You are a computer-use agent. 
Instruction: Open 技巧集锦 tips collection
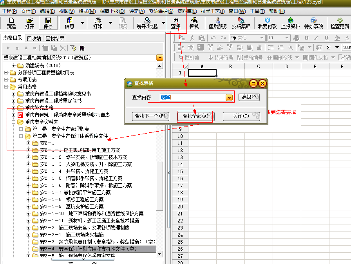tap(241, 23)
